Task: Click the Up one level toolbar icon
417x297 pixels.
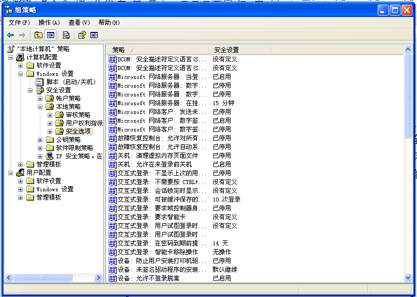Action: point(38,35)
